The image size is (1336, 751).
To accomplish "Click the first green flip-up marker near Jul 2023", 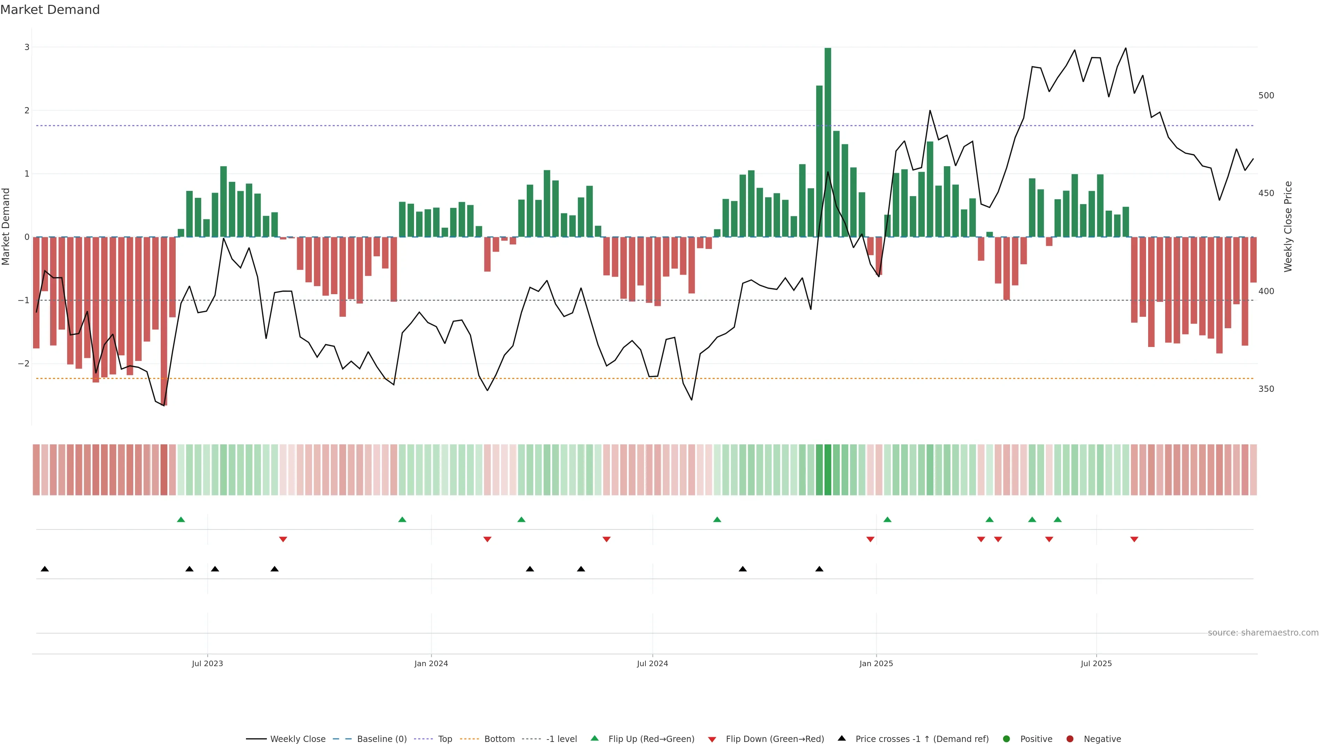I will pos(181,519).
